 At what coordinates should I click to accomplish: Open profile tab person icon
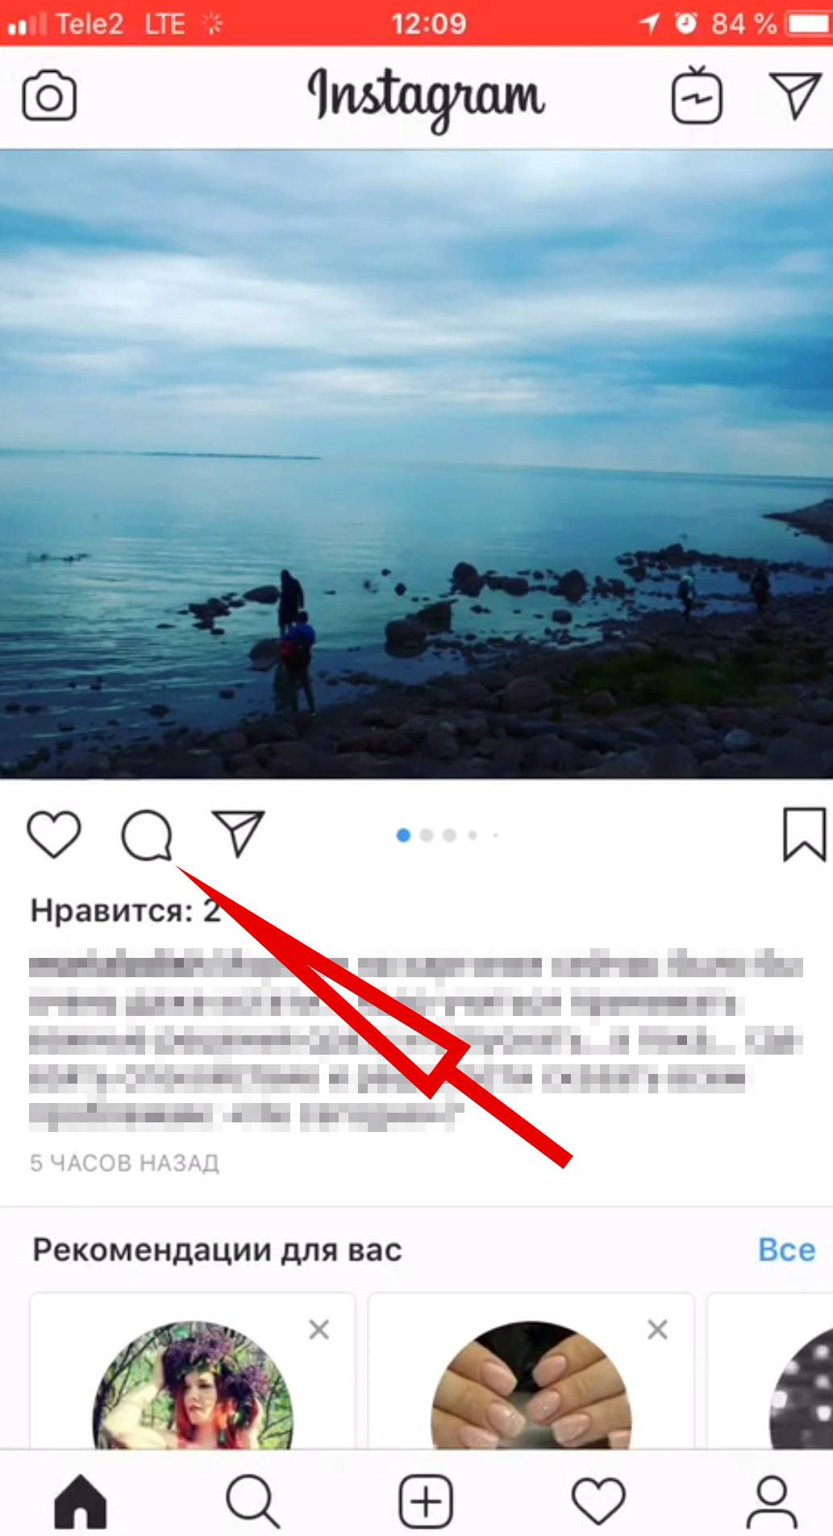coord(772,1501)
